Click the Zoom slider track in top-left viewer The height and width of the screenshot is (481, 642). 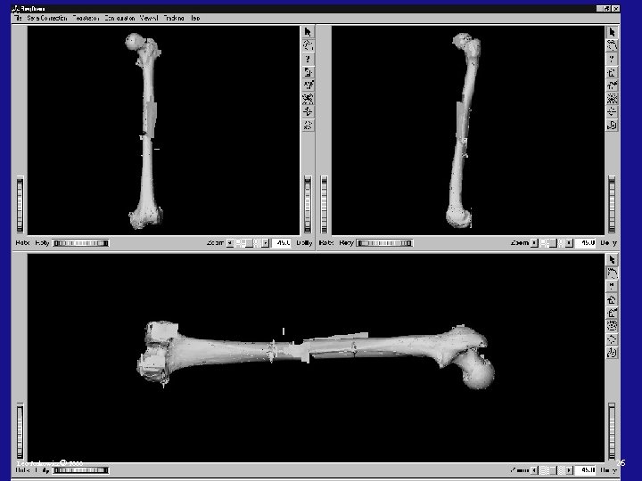(x=248, y=243)
